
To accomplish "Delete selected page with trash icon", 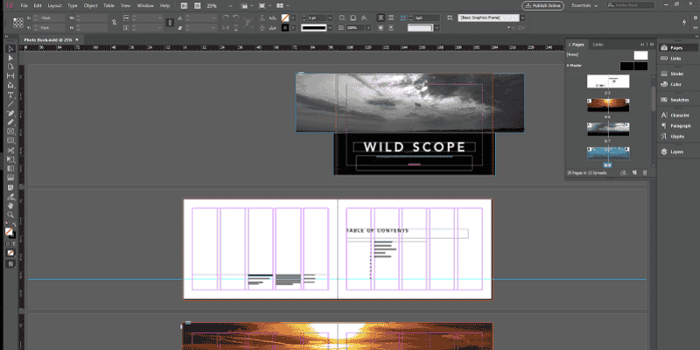I will (x=643, y=172).
